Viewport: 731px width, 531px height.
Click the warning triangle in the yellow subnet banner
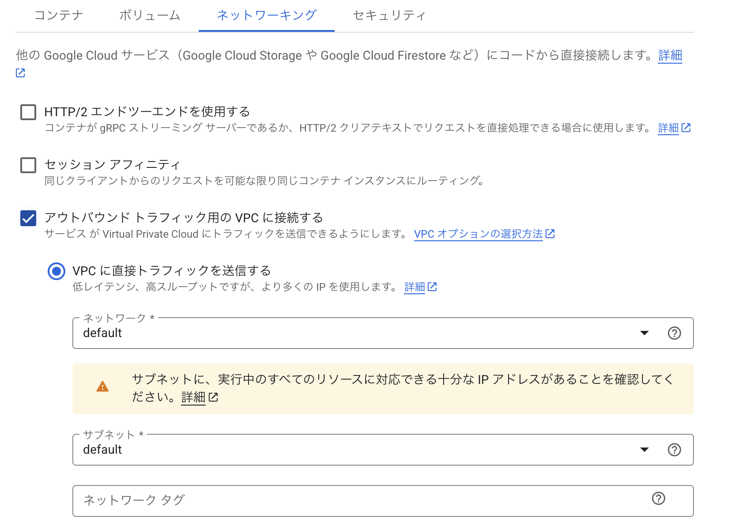[103, 387]
